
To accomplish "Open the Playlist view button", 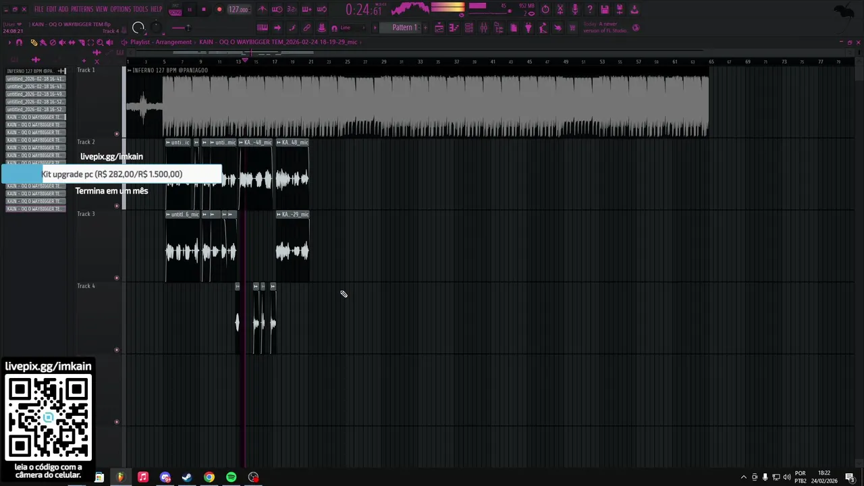I will click(439, 28).
